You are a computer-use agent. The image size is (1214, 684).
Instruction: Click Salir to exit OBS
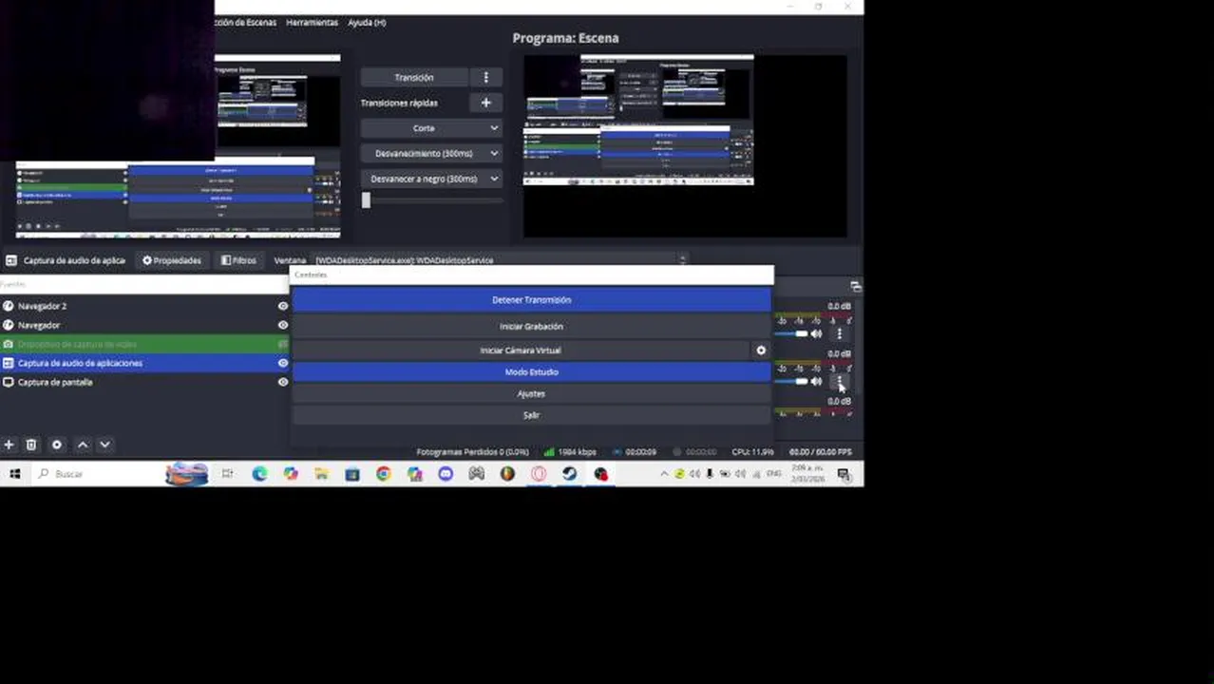coord(531,415)
